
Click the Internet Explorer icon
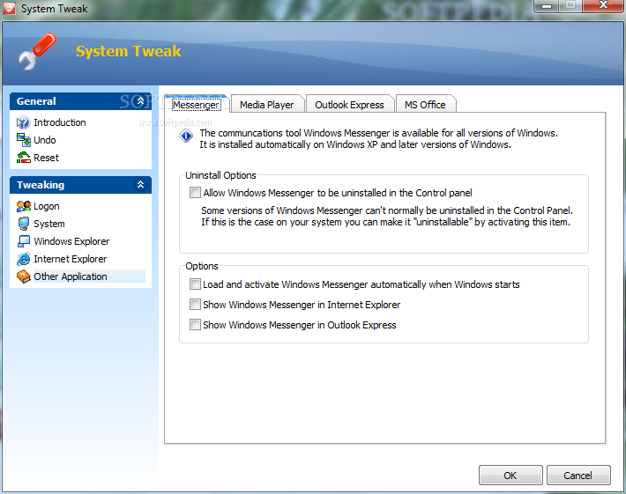click(x=23, y=259)
